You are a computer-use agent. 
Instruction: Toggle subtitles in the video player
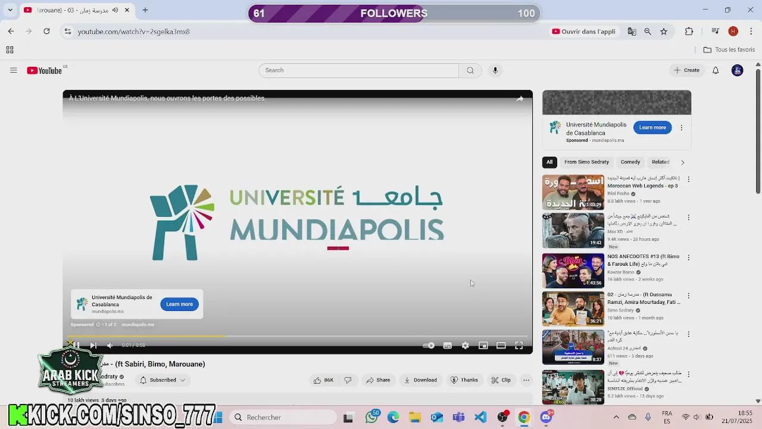coord(448,346)
